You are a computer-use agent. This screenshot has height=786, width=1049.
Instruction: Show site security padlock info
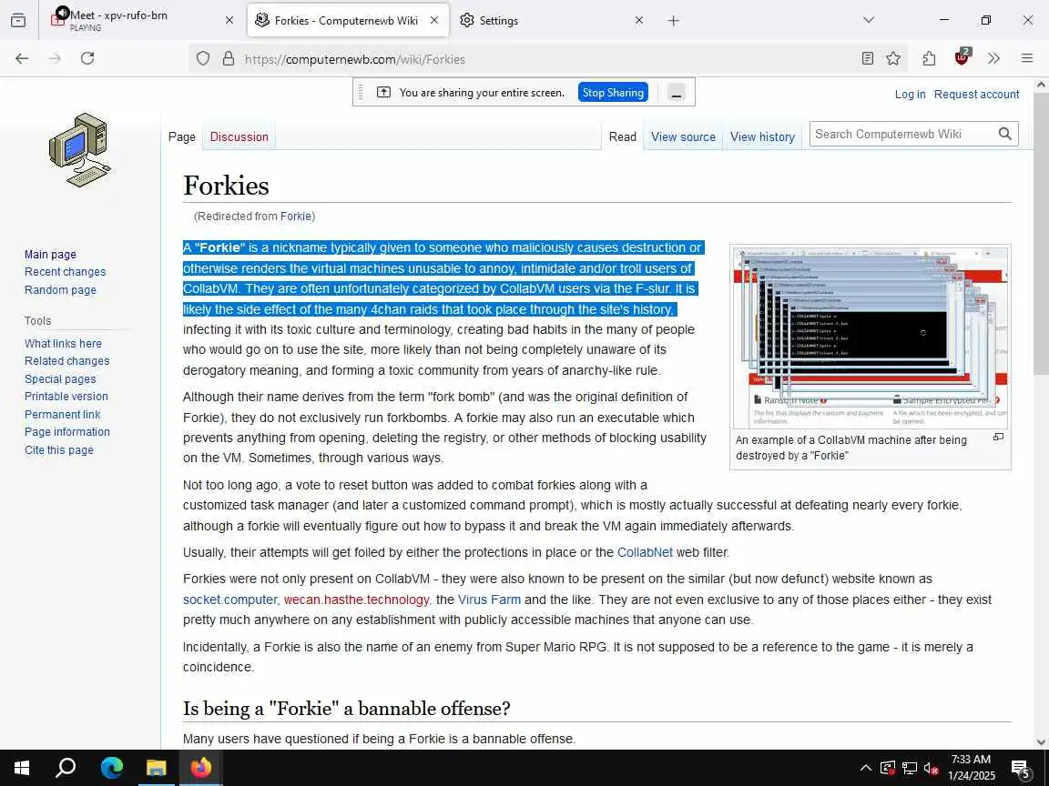point(229,59)
